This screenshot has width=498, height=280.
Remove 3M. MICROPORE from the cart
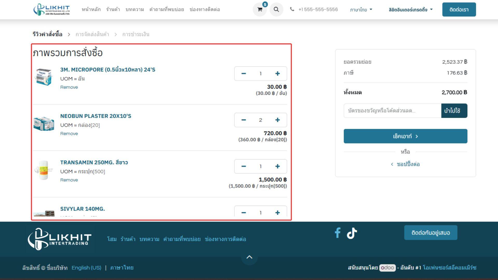(x=69, y=87)
